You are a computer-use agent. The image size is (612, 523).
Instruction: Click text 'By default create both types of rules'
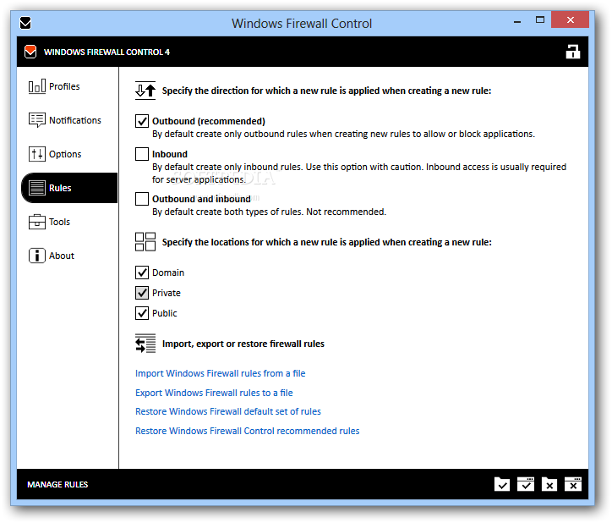pyautogui.click(x=227, y=212)
